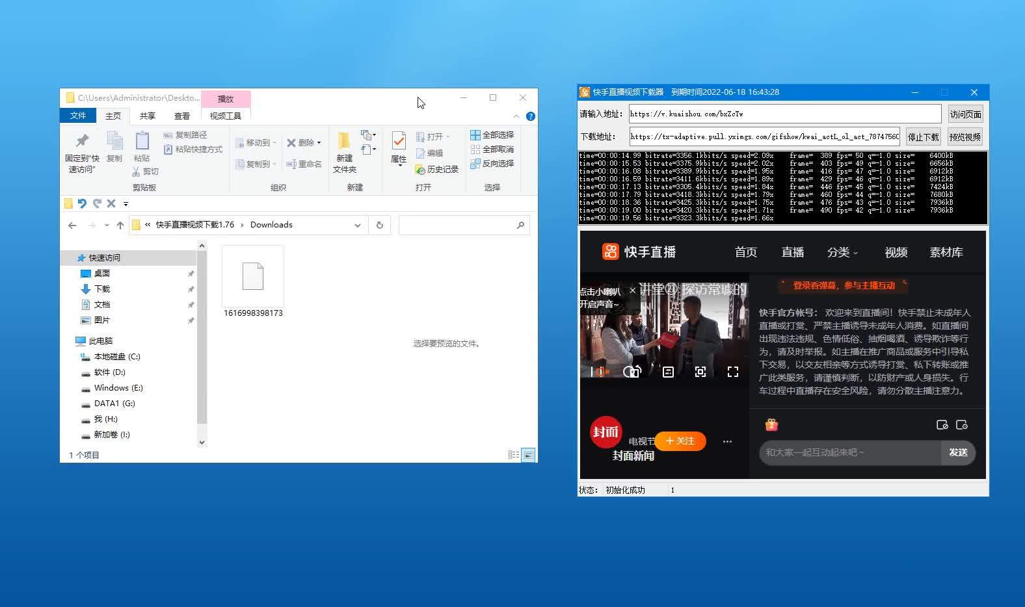Click 预览视频 preview video button
The height and width of the screenshot is (607, 1025).
pyautogui.click(x=965, y=137)
